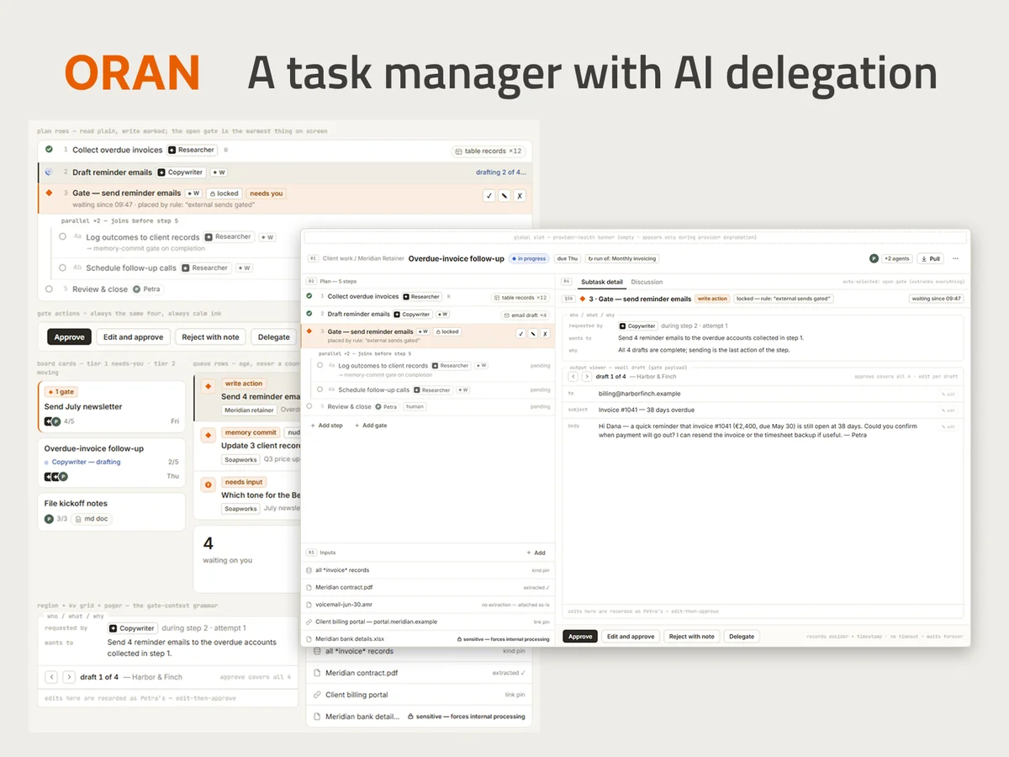The width and height of the screenshot is (1009, 757).
Task: Click the Copywriter chip in the 'requested by' row
Action: click(638, 326)
